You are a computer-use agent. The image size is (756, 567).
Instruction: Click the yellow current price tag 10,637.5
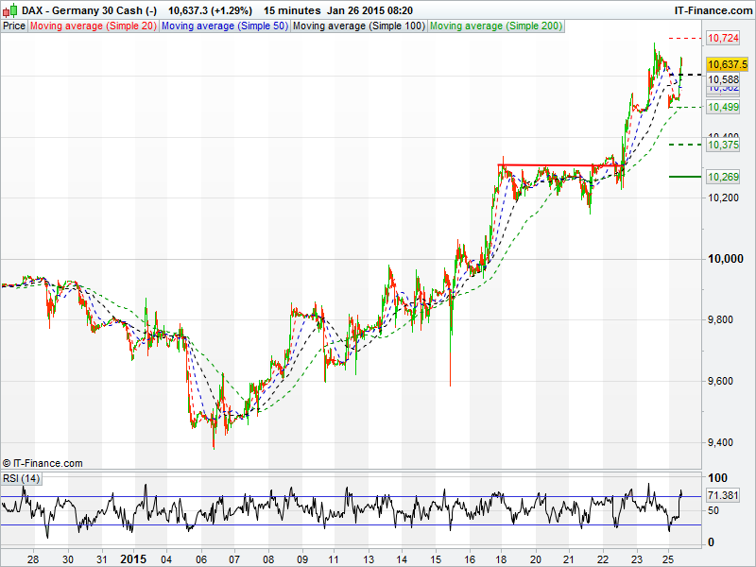pos(727,64)
